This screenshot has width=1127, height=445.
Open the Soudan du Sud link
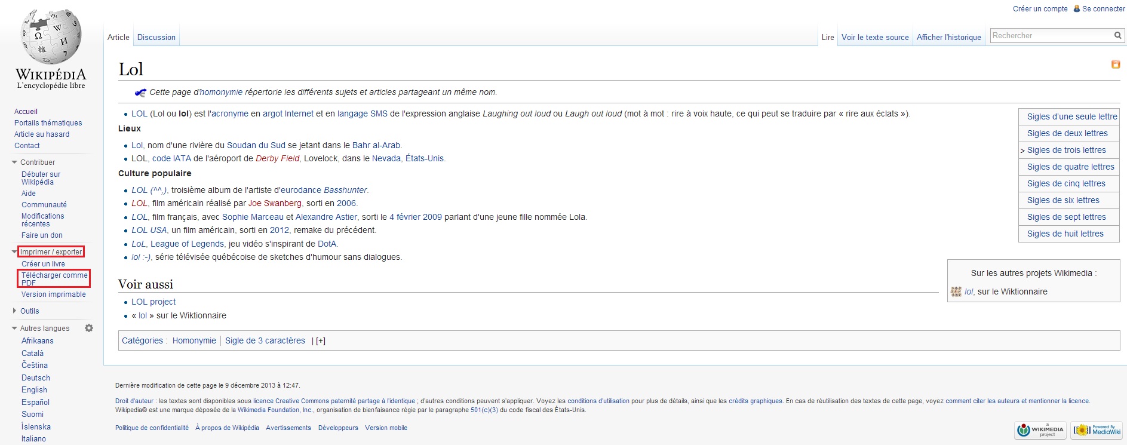(256, 146)
